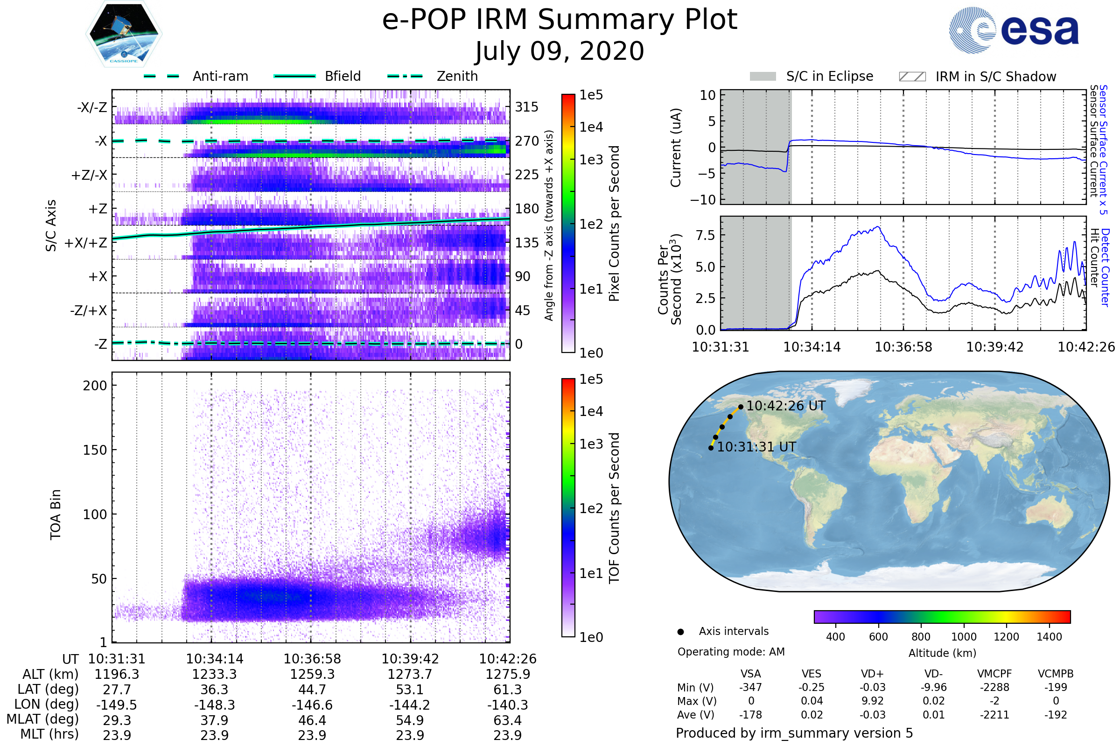Click the Produced by irm_summary version 5 text

[x=794, y=733]
